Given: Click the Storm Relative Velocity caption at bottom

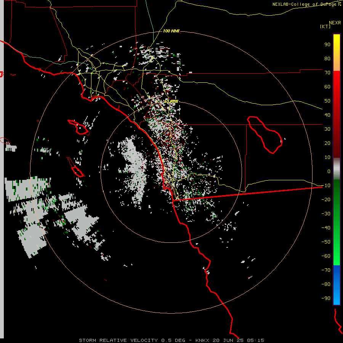Looking at the screenshot, I should [171, 340].
